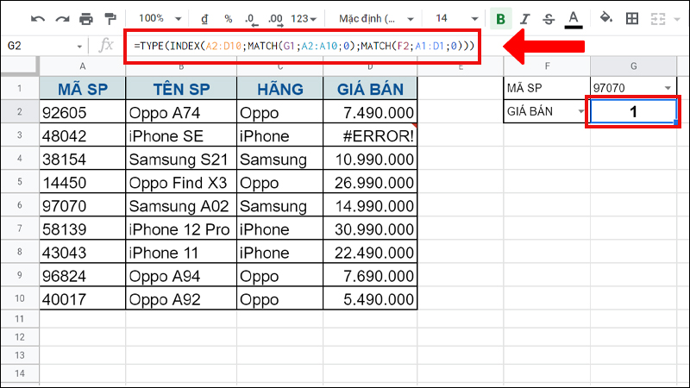
Task: Click the G2 name box field
Action: pyautogui.click(x=43, y=45)
